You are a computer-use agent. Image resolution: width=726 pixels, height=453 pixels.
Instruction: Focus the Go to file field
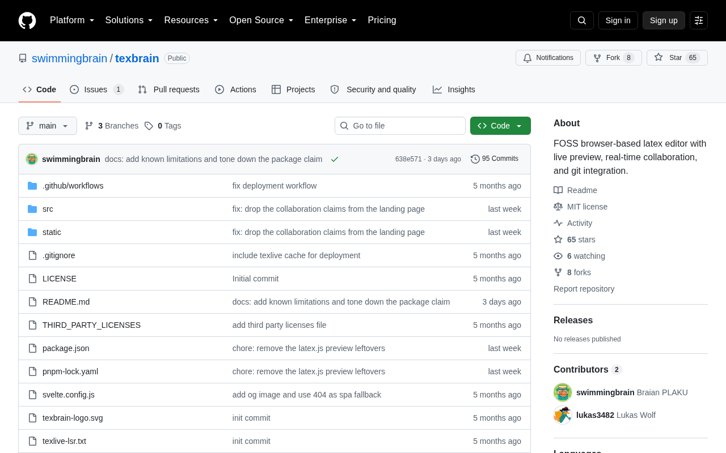(400, 126)
